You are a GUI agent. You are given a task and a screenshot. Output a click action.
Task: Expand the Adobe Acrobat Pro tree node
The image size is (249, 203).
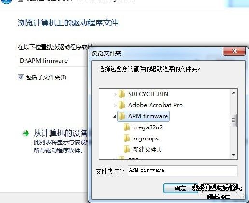pyautogui.click(x=115, y=105)
